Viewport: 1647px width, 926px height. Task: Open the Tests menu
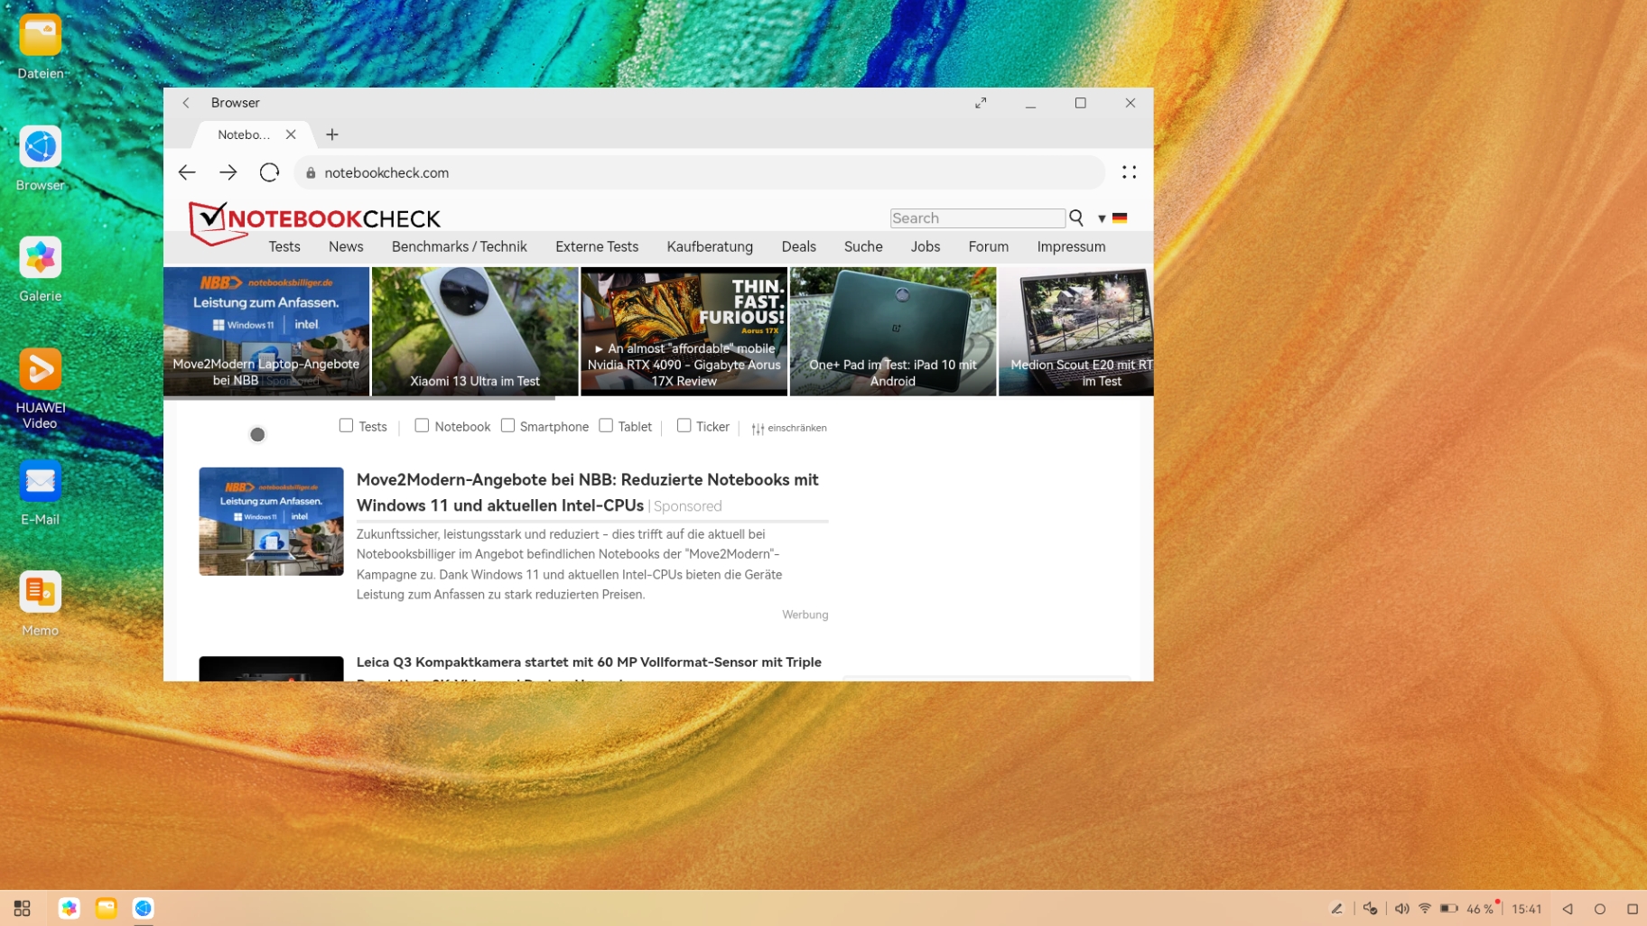click(284, 246)
